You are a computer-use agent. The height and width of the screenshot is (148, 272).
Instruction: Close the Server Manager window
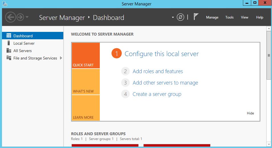tap(265, 3)
